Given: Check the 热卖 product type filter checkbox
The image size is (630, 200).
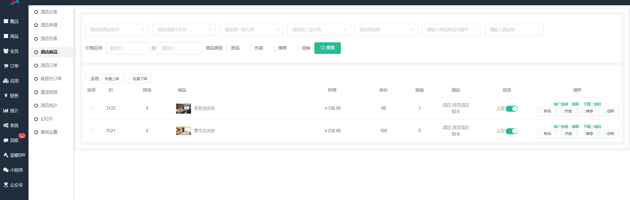Looking at the screenshot, I should 252,48.
